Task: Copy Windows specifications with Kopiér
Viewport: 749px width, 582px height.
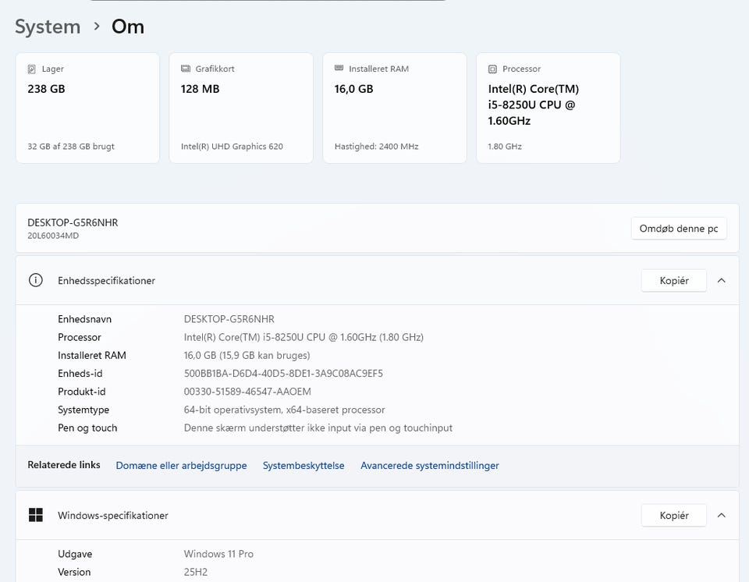Action: 673,515
